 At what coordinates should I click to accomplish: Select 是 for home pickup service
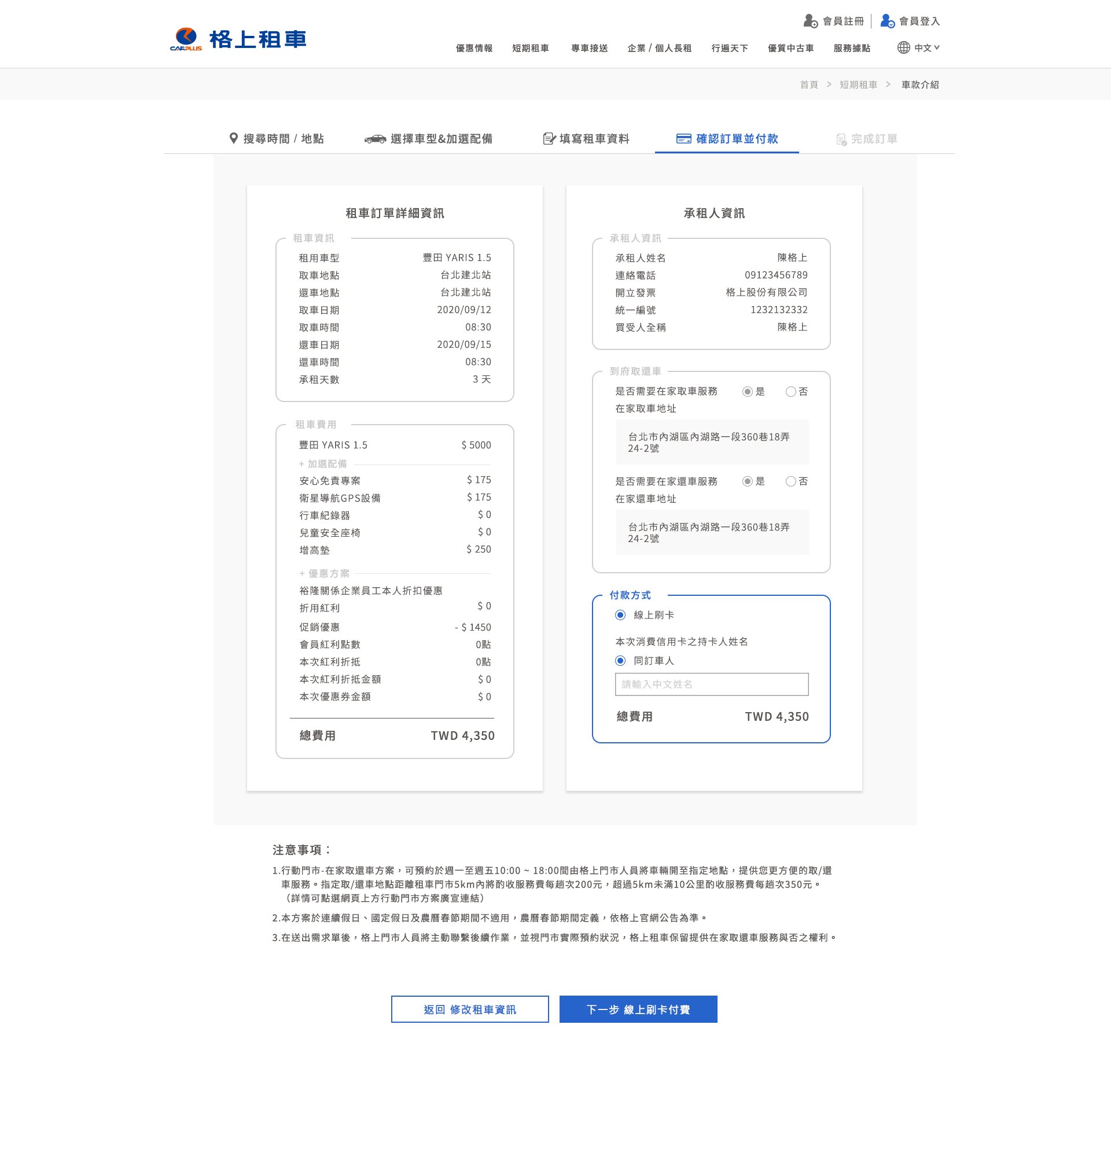[x=748, y=392]
